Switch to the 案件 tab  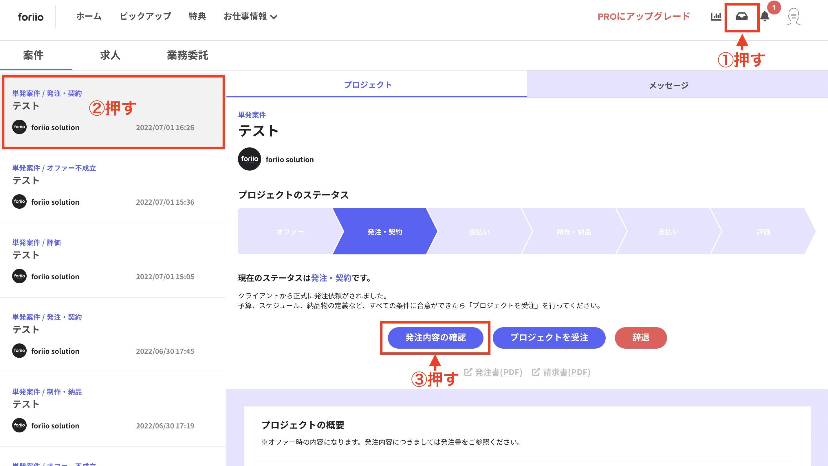[33, 55]
